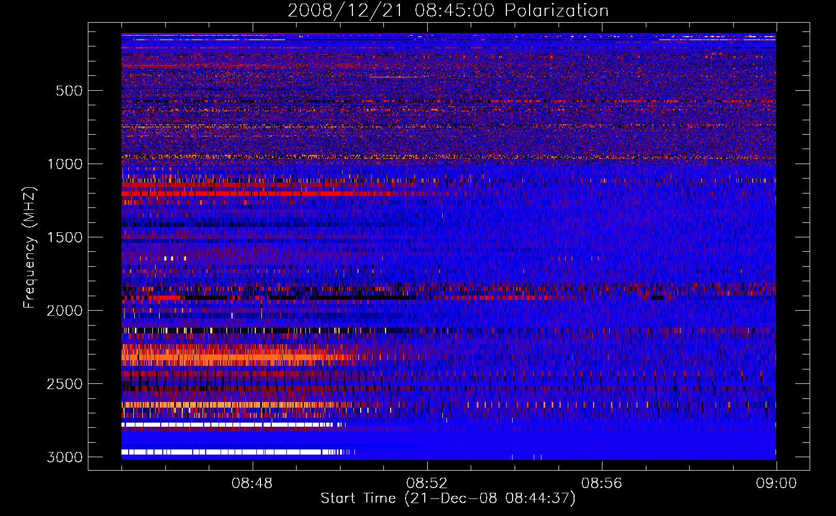Click the 500 frequency tick label
The image size is (836, 516).
pos(69,91)
